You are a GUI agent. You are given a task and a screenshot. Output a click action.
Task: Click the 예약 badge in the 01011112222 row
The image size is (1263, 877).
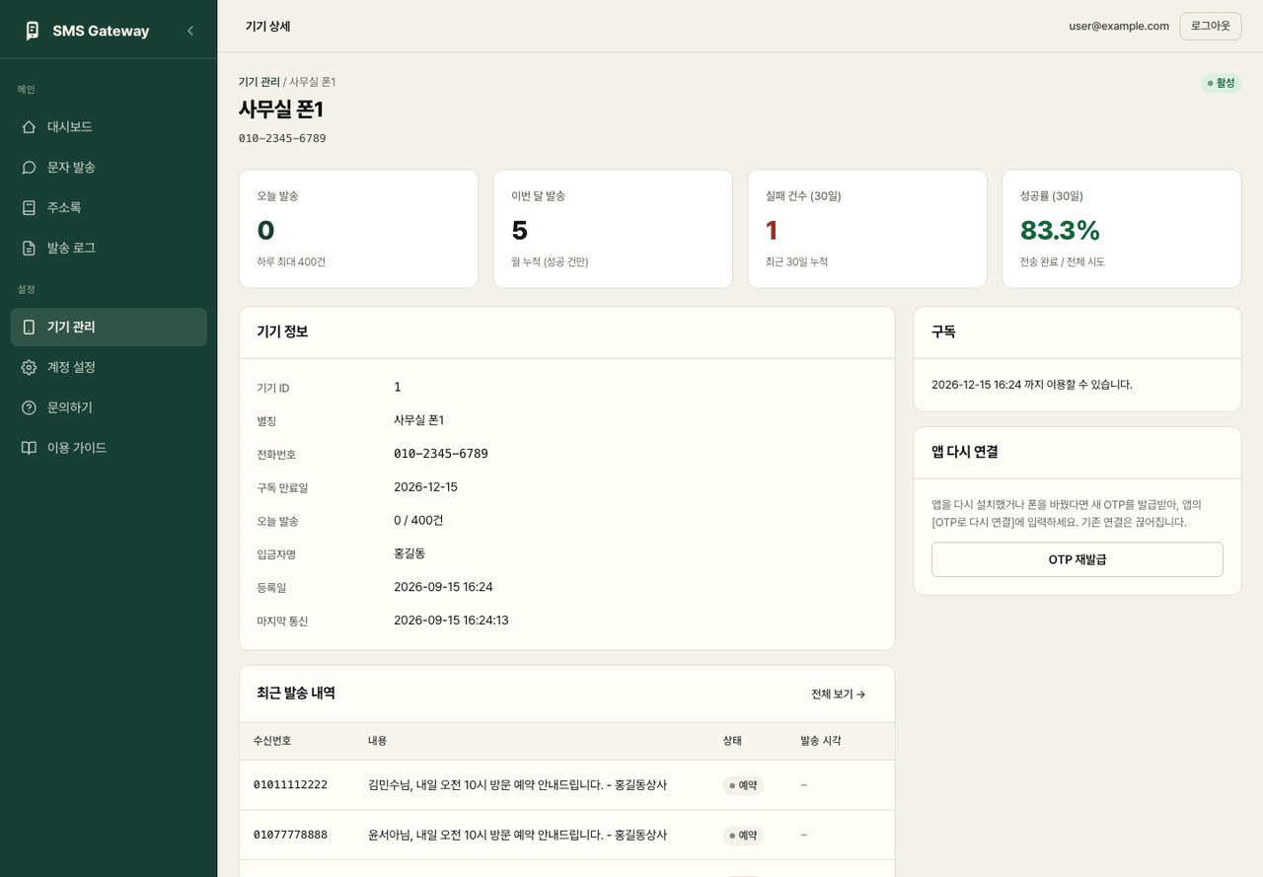pos(743,785)
